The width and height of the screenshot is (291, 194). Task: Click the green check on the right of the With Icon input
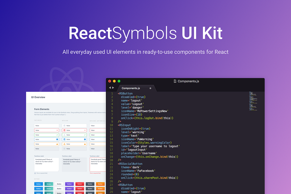[x=85, y=135]
